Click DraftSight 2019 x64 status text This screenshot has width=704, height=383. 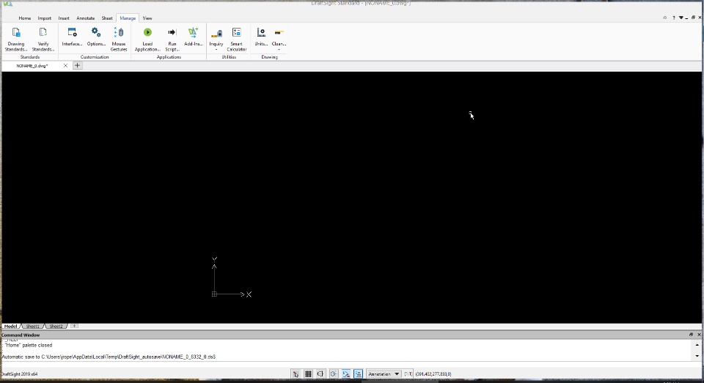(19, 374)
